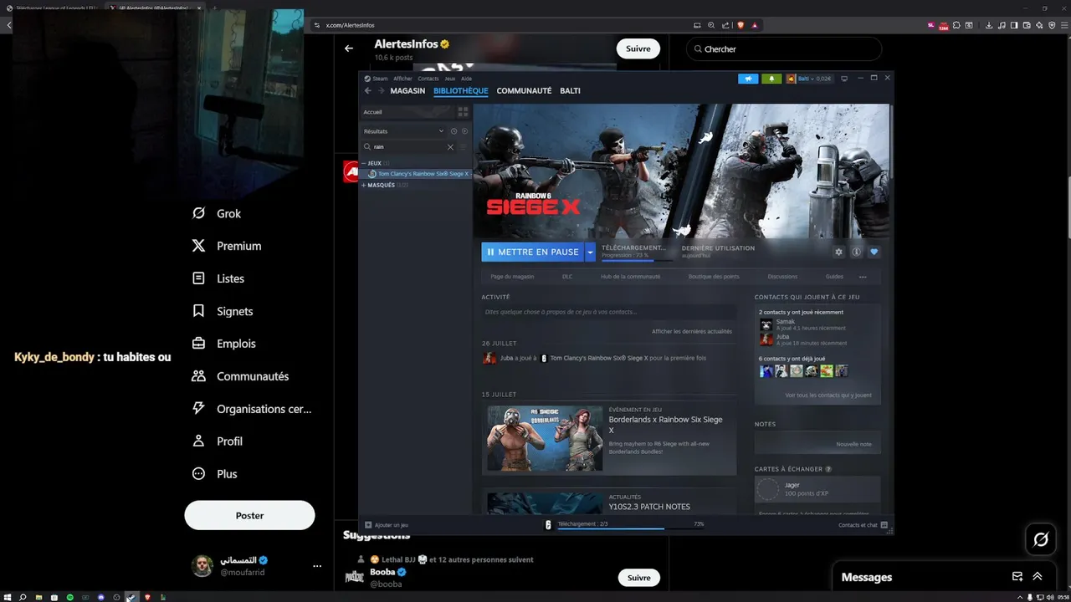The width and height of the screenshot is (1071, 602).
Task: Select the BIBLIOTHÈQUE tab
Action: pyautogui.click(x=461, y=90)
